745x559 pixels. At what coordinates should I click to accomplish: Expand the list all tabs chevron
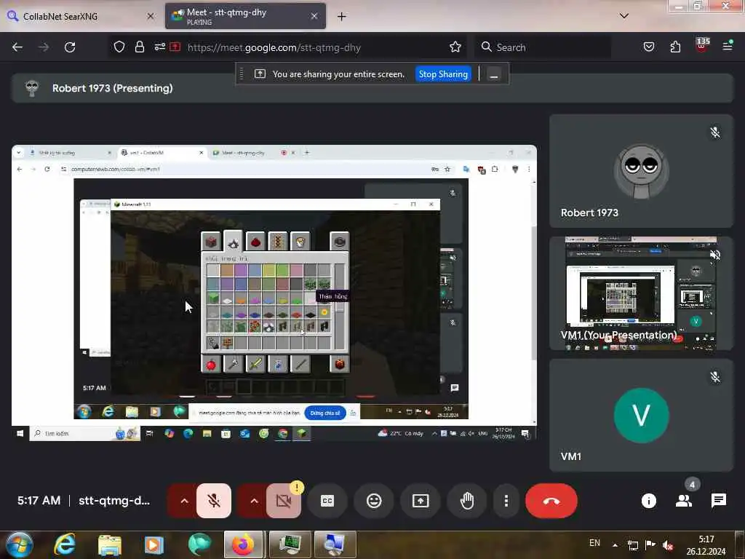pyautogui.click(x=624, y=16)
